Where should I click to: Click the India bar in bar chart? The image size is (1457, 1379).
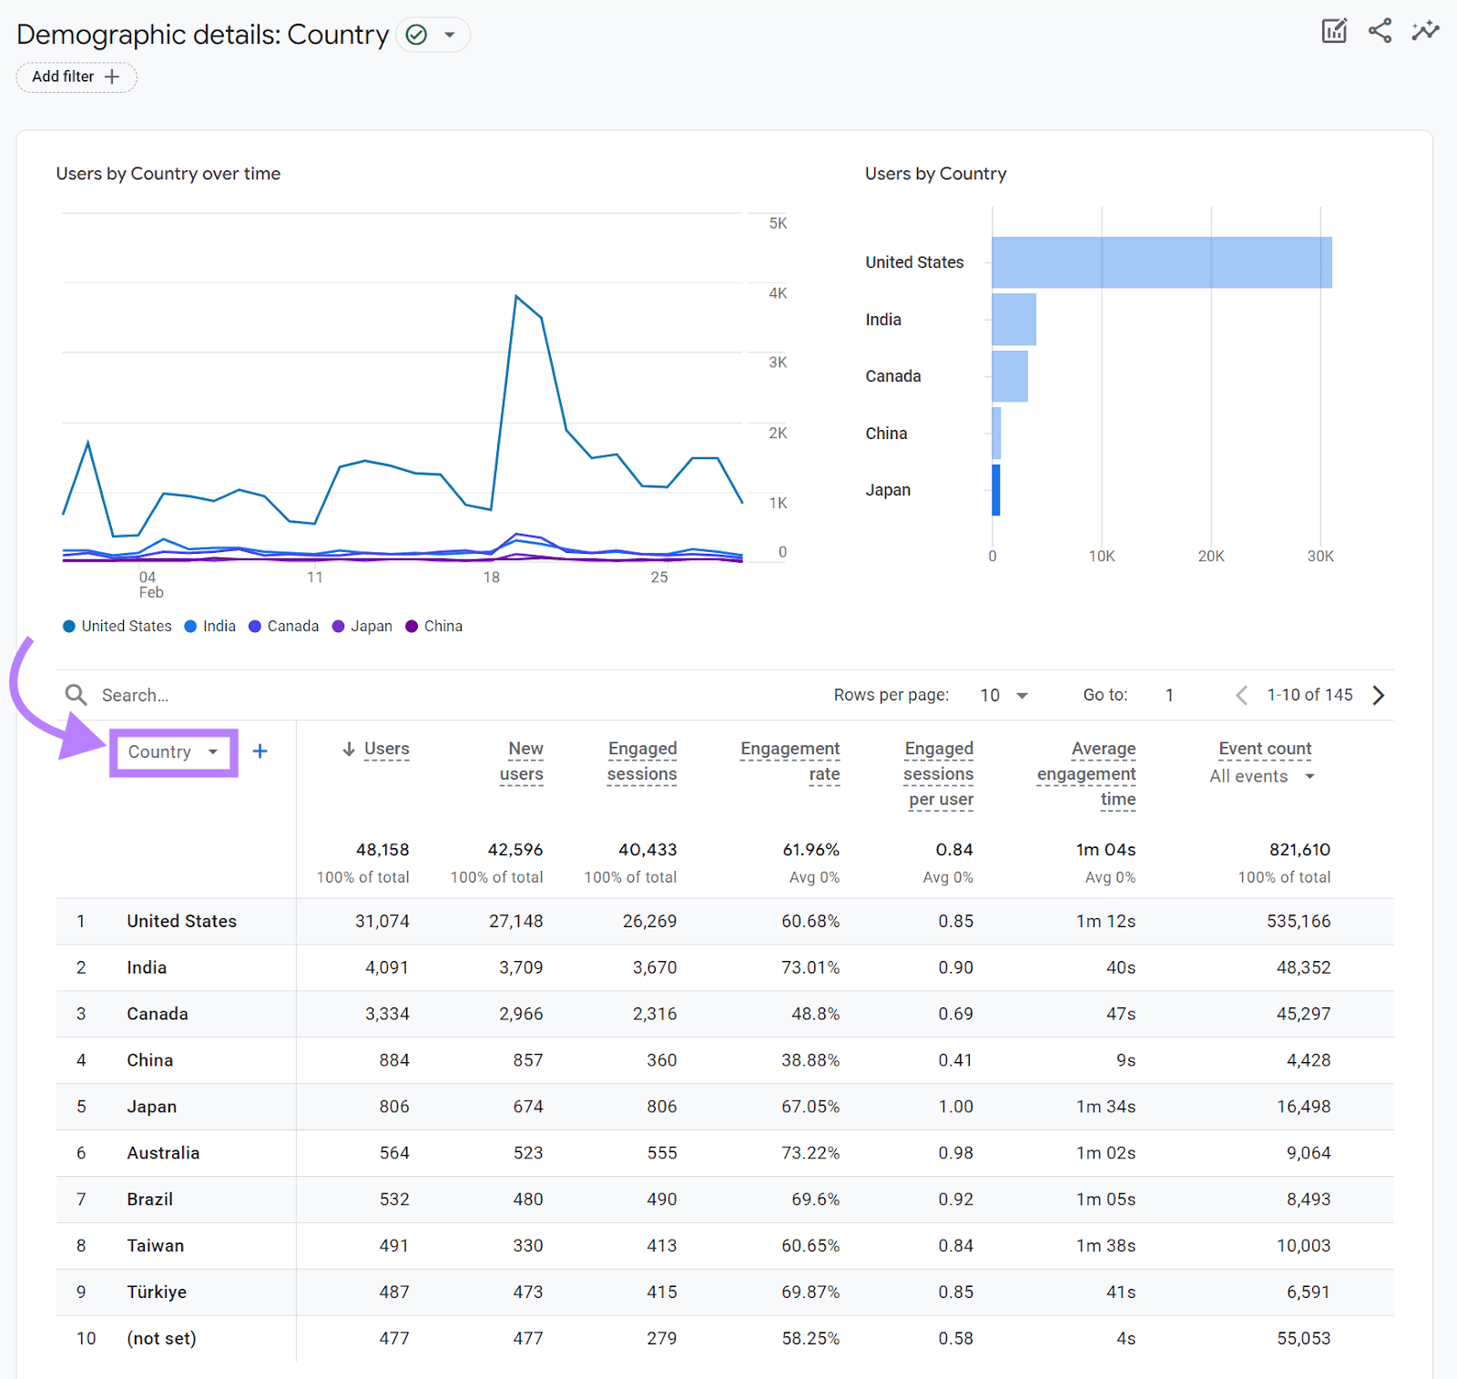pos(1014,319)
